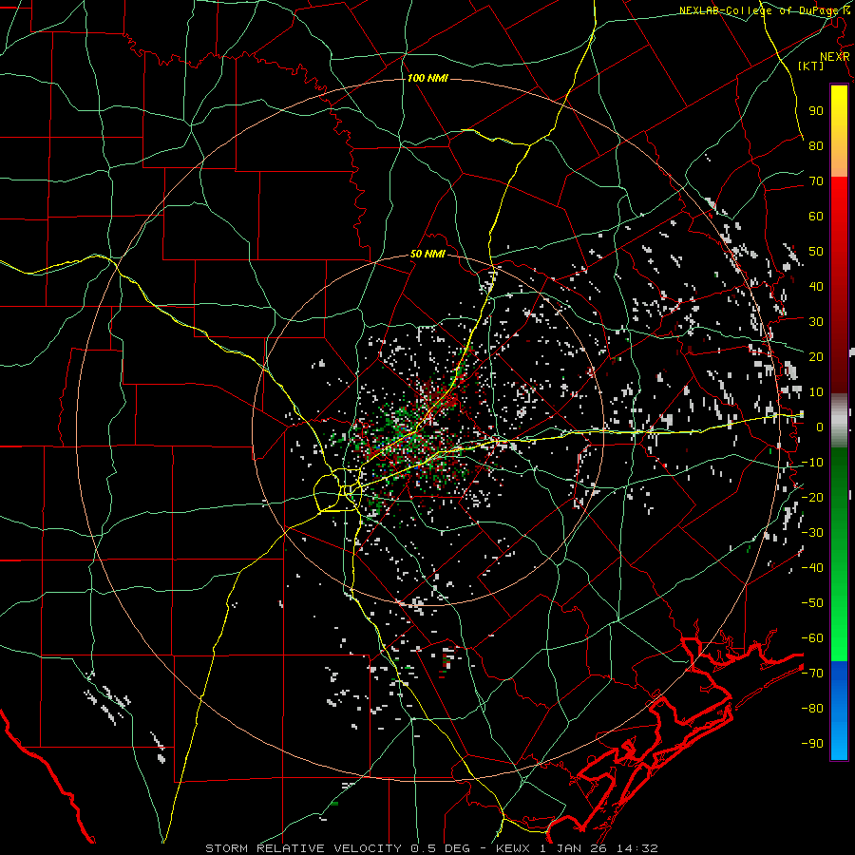Click the Storm Relative Velocity caption text

[431, 848]
